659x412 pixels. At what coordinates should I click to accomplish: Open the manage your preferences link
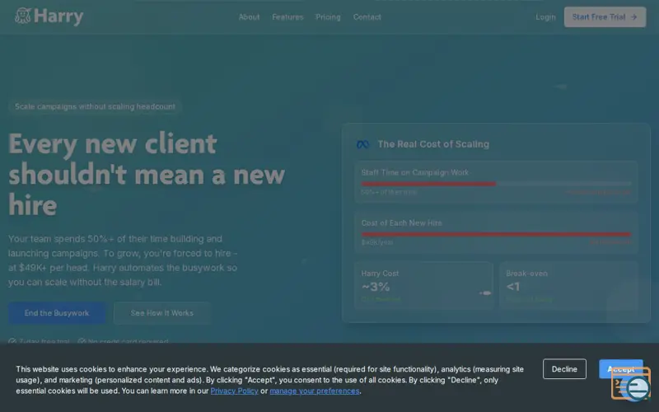pyautogui.click(x=315, y=391)
